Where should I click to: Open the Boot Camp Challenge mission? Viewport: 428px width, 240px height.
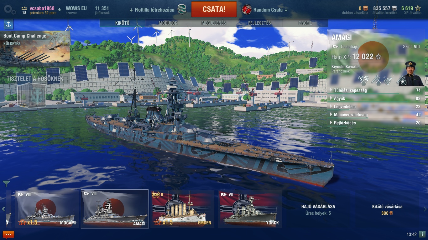click(35, 48)
